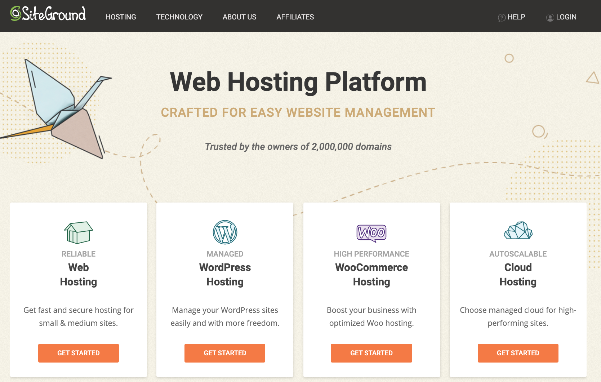601x382 pixels.
Task: Click GET STARTED under WooCommerce Hosting
Action: [x=371, y=353]
